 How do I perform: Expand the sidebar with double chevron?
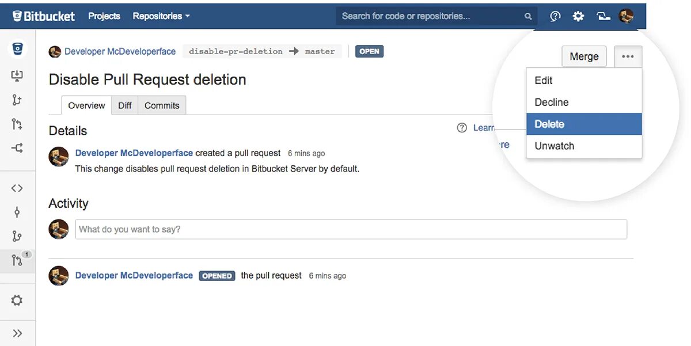17,333
